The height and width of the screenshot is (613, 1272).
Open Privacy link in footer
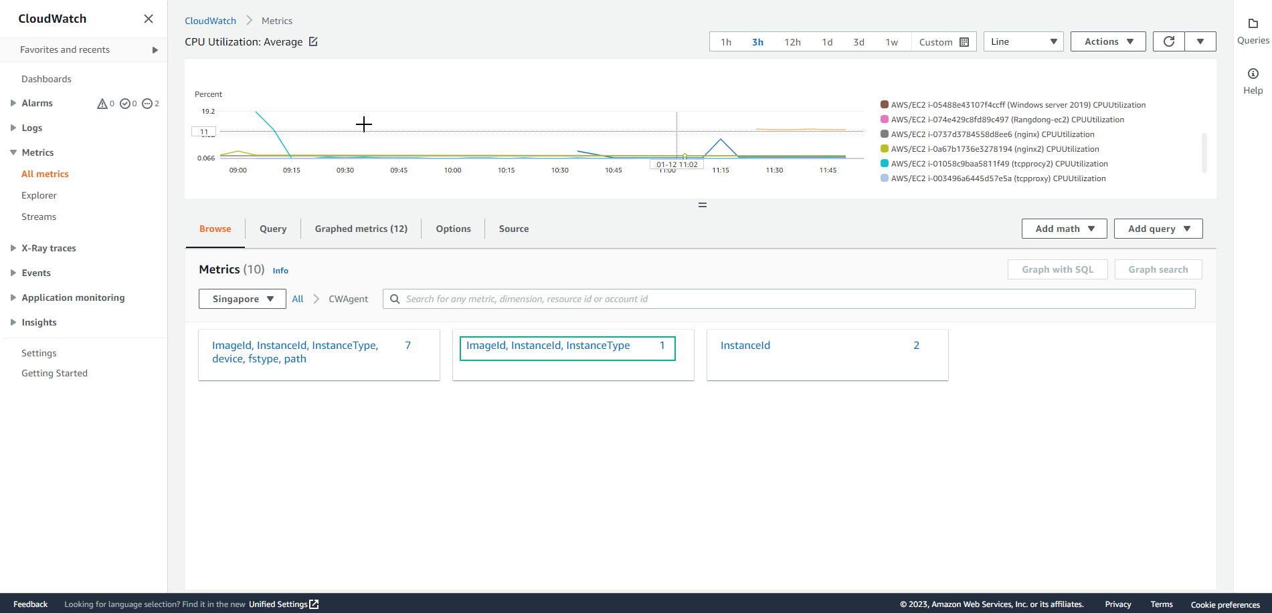point(1118,604)
